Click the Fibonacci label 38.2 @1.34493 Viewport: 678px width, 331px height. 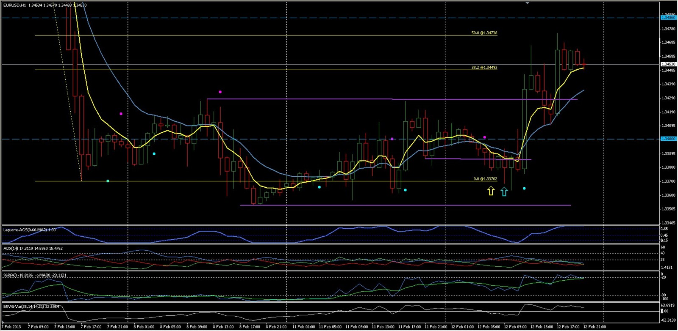(484, 67)
